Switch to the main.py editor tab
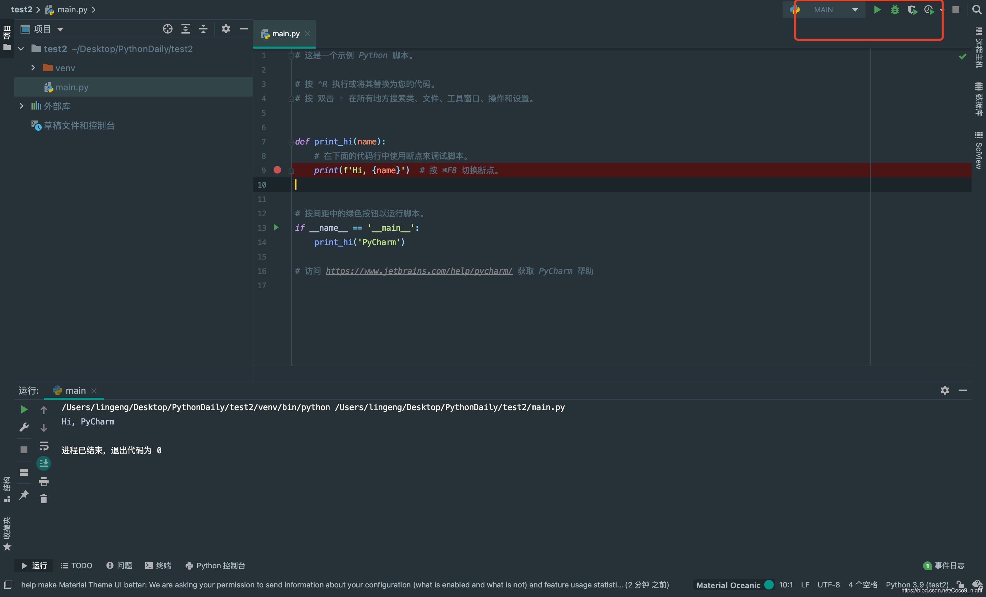This screenshot has width=986, height=597. click(285, 34)
